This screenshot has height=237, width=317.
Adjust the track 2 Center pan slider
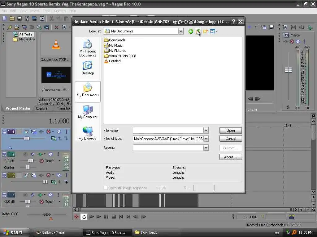(28, 167)
